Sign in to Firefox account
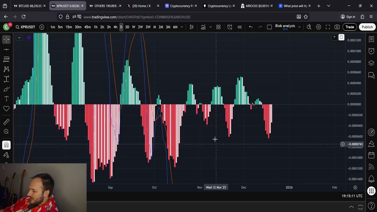Image resolution: width=377 pixels, height=212 pixels. point(348,17)
